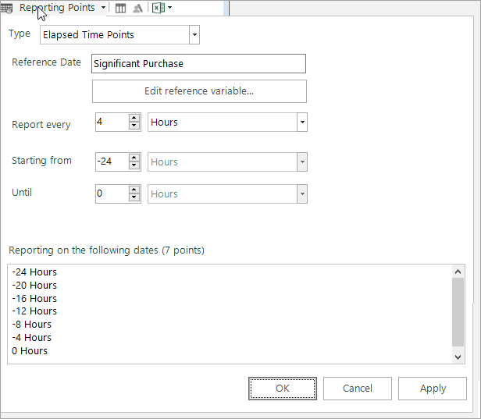Click the greyed-out people toolbar icon
Viewport: 481px width, 419px height.
click(137, 8)
